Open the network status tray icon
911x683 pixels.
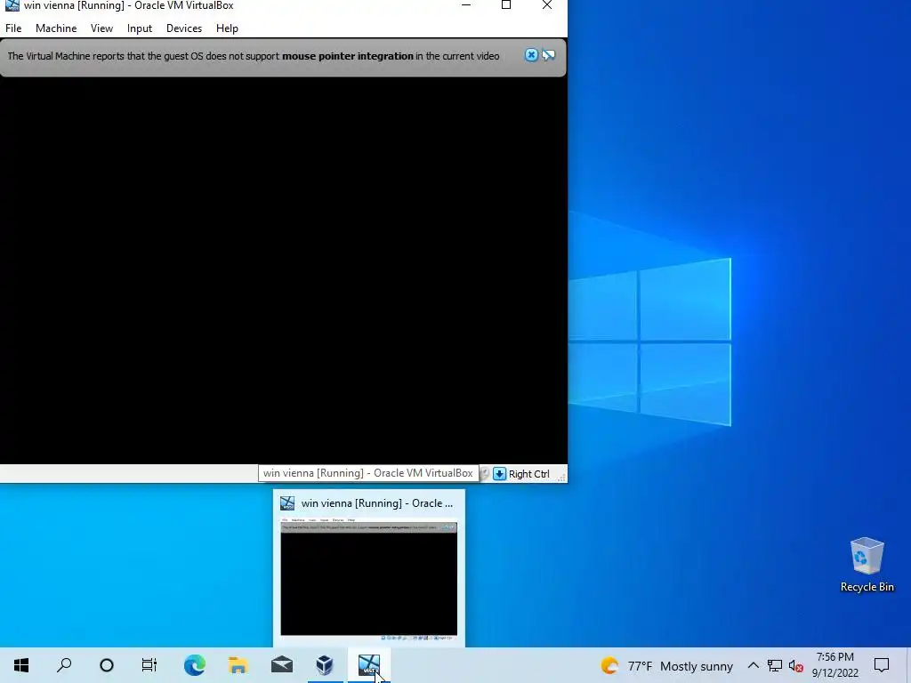(775, 665)
